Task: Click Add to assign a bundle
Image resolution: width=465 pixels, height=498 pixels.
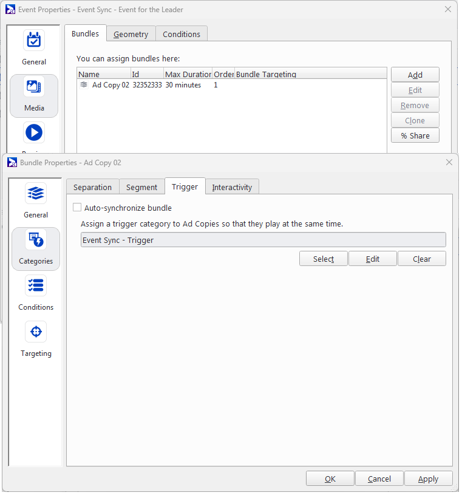Action: (415, 75)
